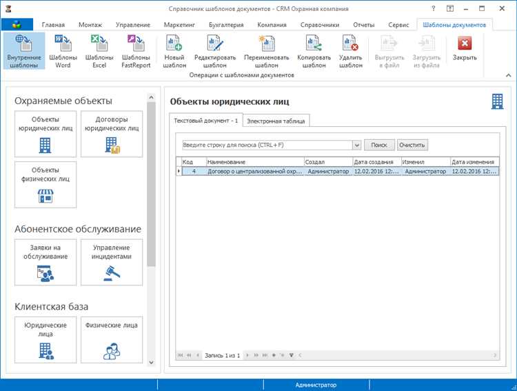Viewport: 517px width, 391px height.
Task: Open Управление ribbon tab
Action: click(133, 25)
